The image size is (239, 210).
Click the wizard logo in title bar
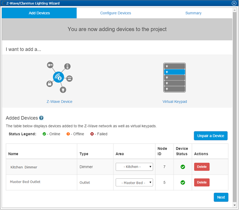(x=3, y=3)
